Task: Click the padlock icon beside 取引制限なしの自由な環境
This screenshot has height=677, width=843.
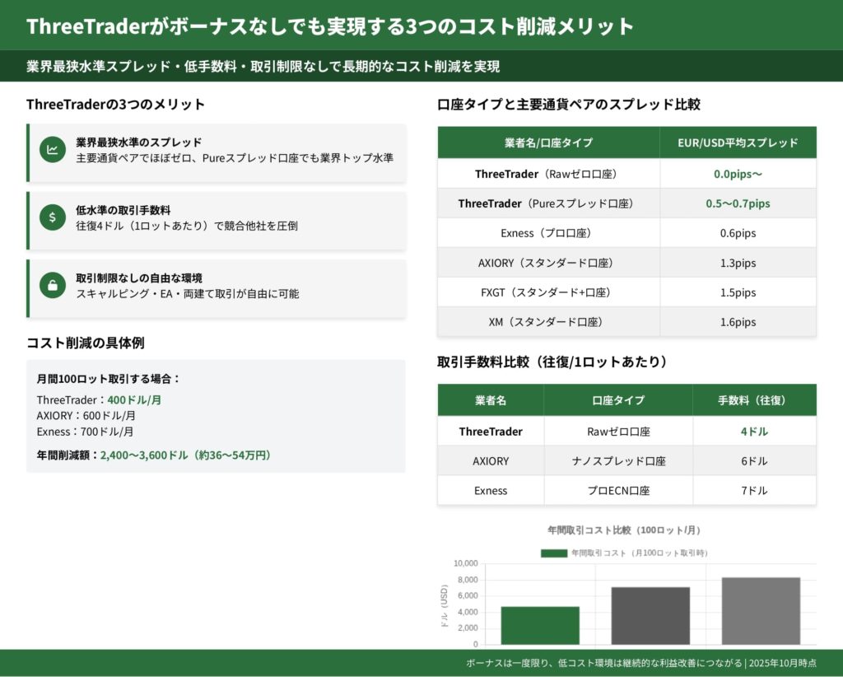Action: click(53, 285)
